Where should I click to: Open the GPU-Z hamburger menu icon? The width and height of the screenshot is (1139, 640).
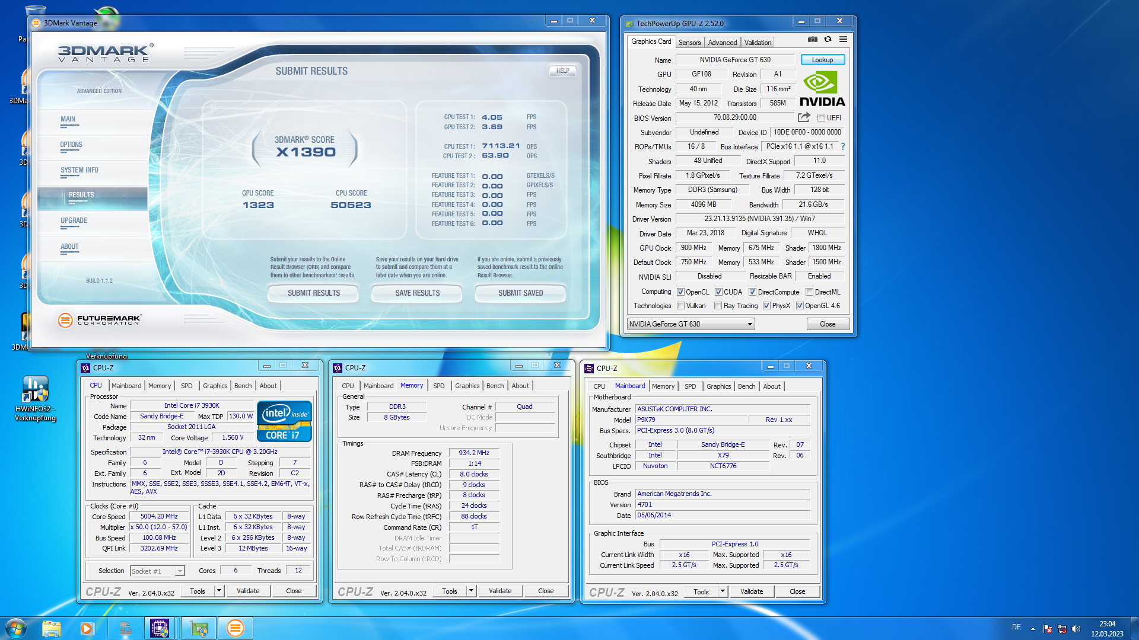click(x=843, y=40)
